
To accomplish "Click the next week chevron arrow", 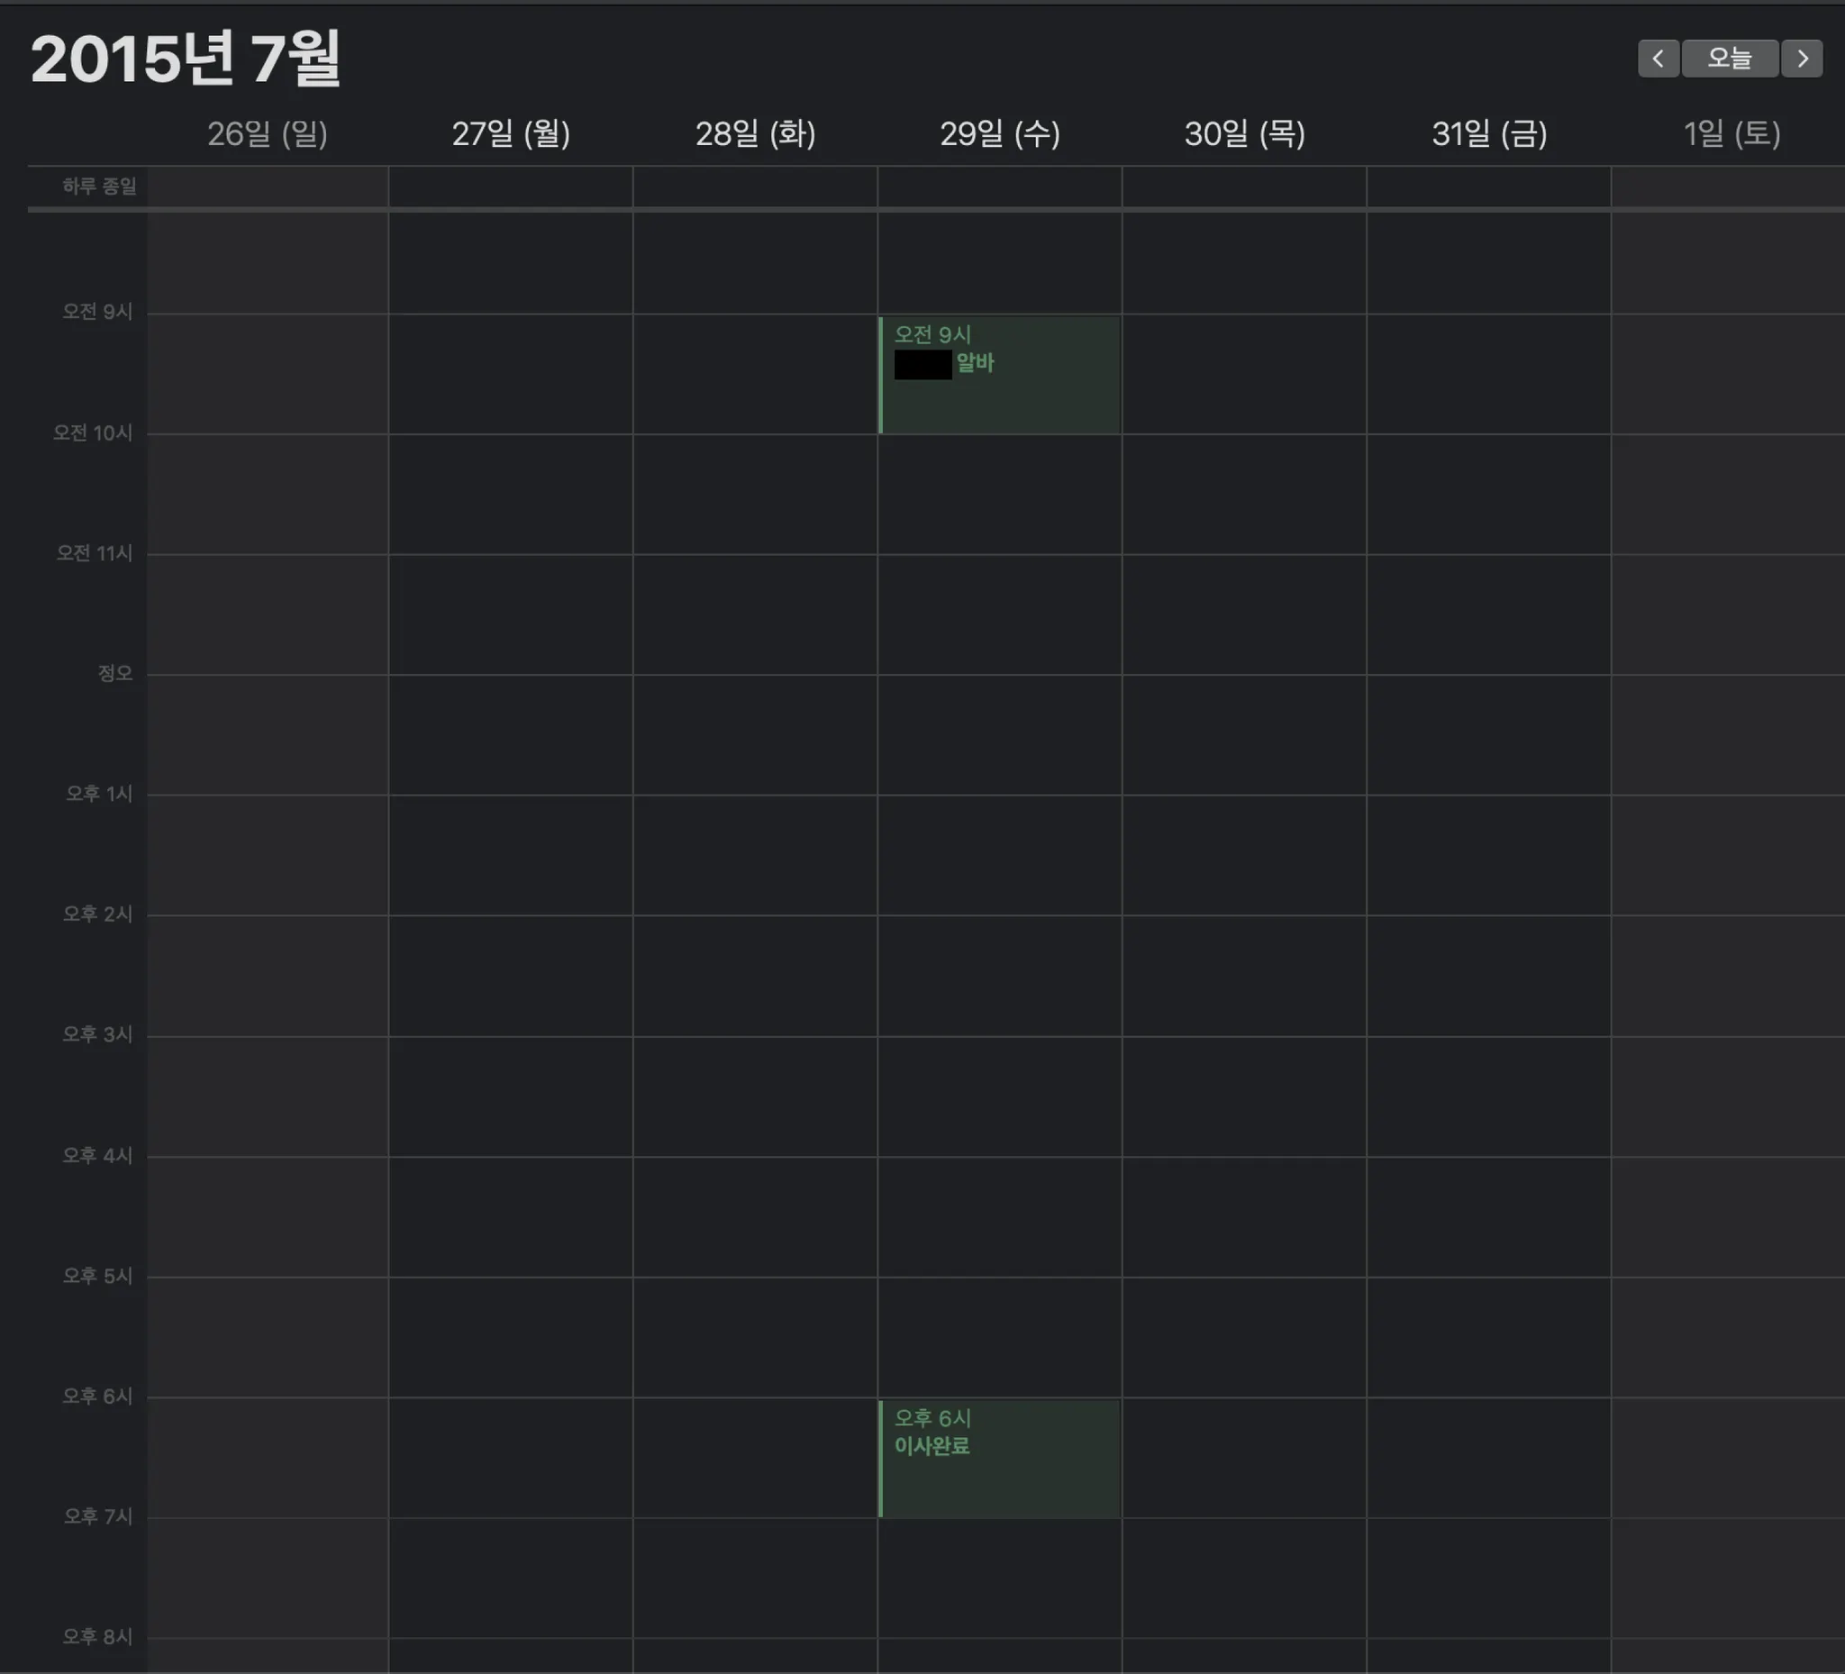I will (1802, 59).
